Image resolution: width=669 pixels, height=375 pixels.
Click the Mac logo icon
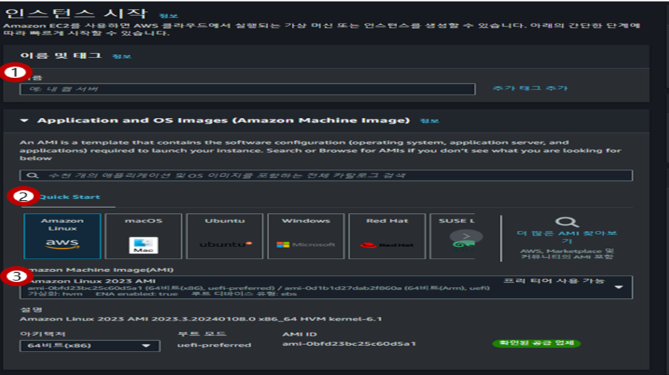[143, 245]
